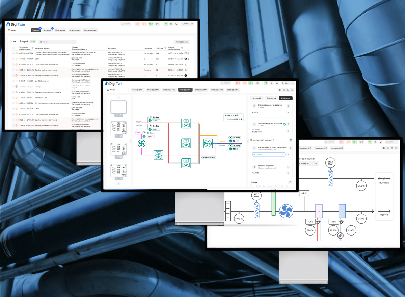Tick the checkbox of the first 17:36:23 Свет row
Screen dimensions: 405x297
pos(13,59)
